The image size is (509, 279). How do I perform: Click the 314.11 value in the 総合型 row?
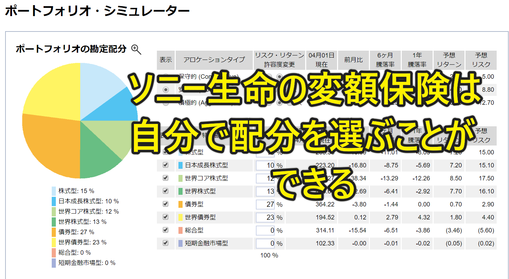click(x=325, y=230)
